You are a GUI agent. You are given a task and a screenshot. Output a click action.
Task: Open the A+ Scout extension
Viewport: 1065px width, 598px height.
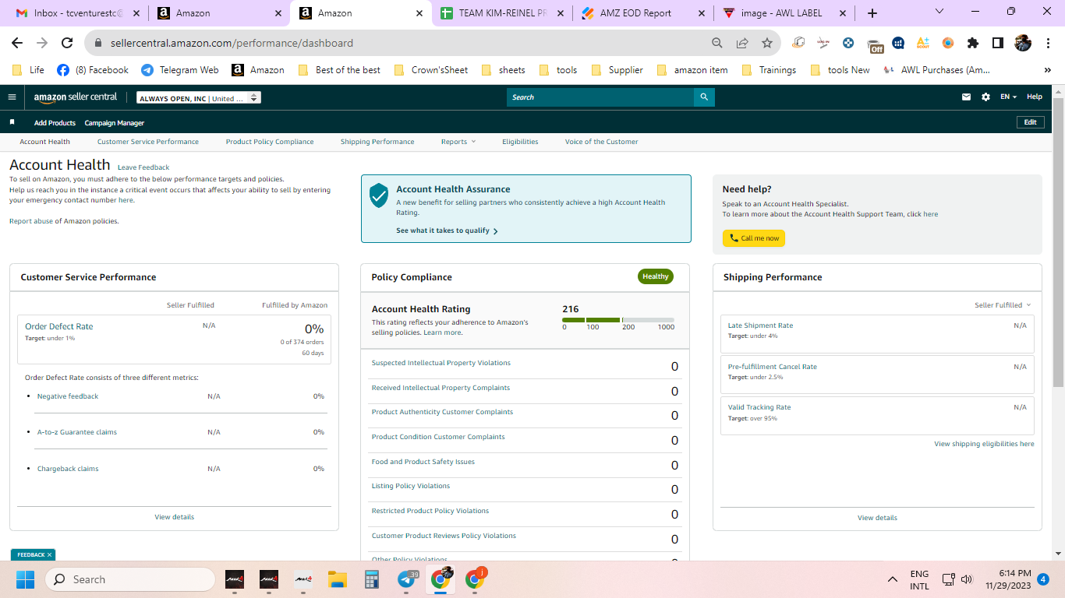[x=923, y=44]
